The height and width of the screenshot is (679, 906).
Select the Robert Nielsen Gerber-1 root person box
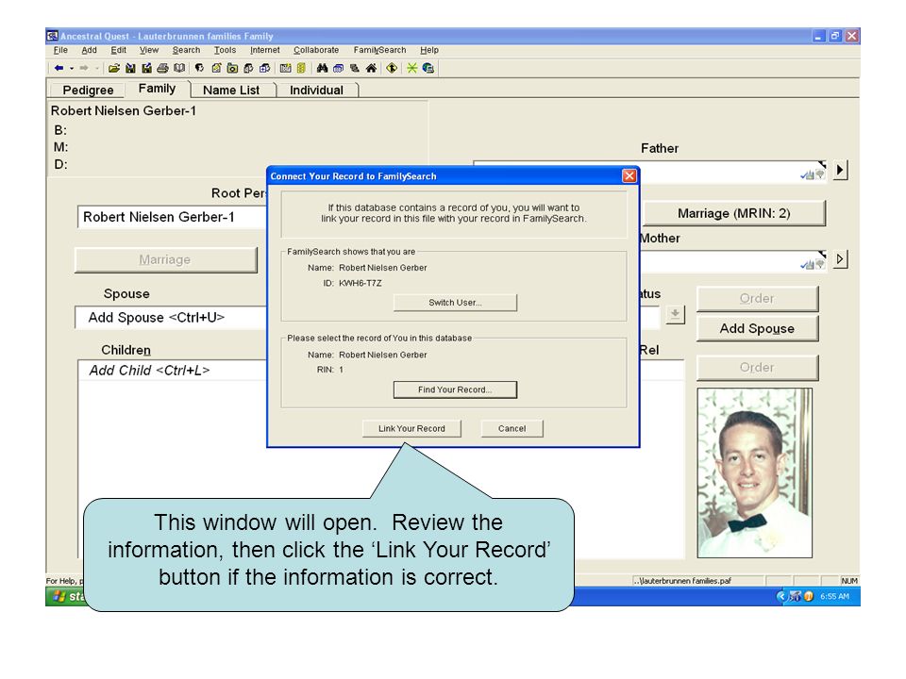172,217
